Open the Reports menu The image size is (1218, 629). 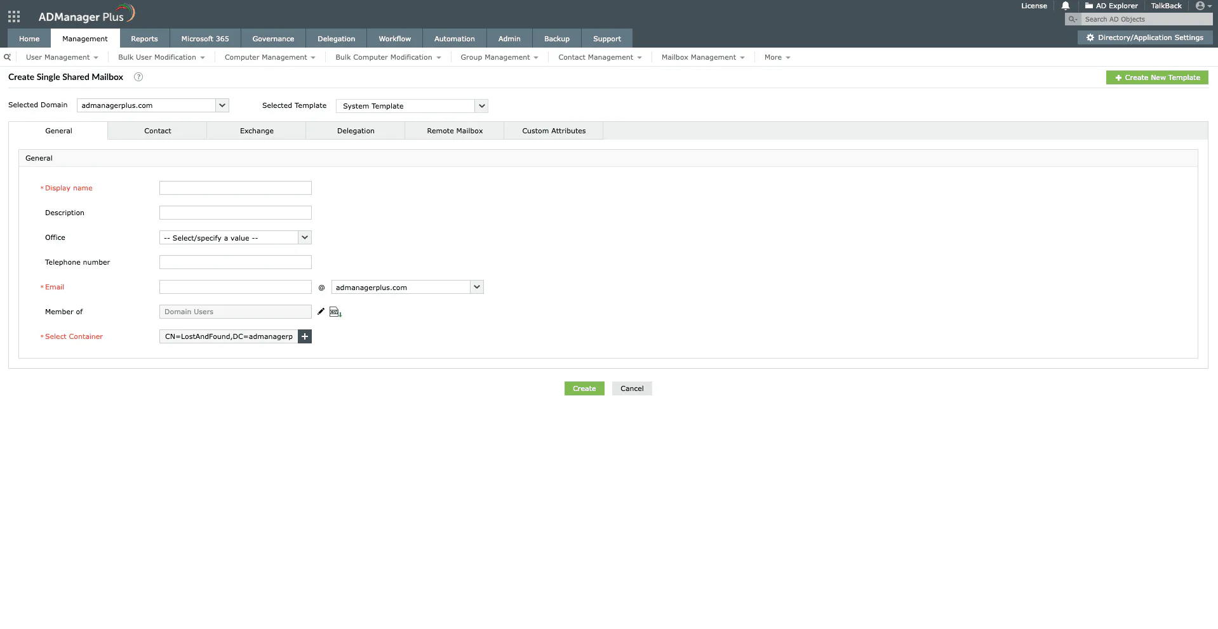click(x=144, y=38)
